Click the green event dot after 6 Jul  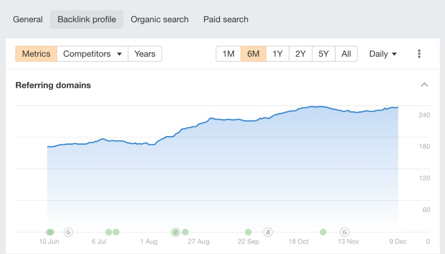tap(109, 232)
